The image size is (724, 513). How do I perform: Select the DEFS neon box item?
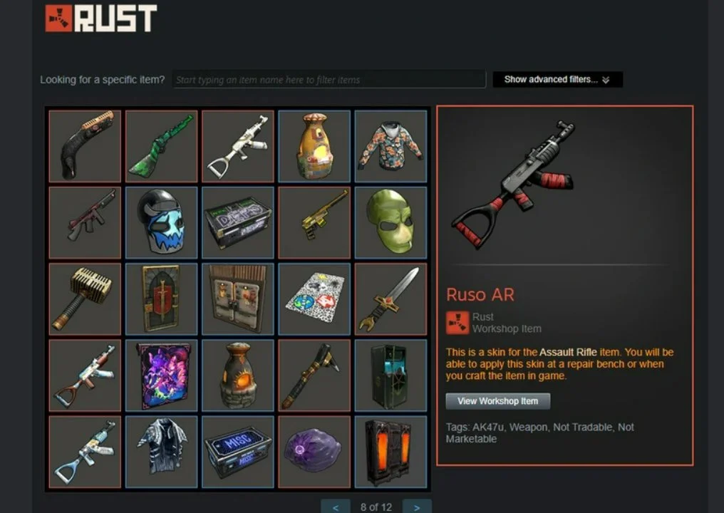[x=238, y=222]
